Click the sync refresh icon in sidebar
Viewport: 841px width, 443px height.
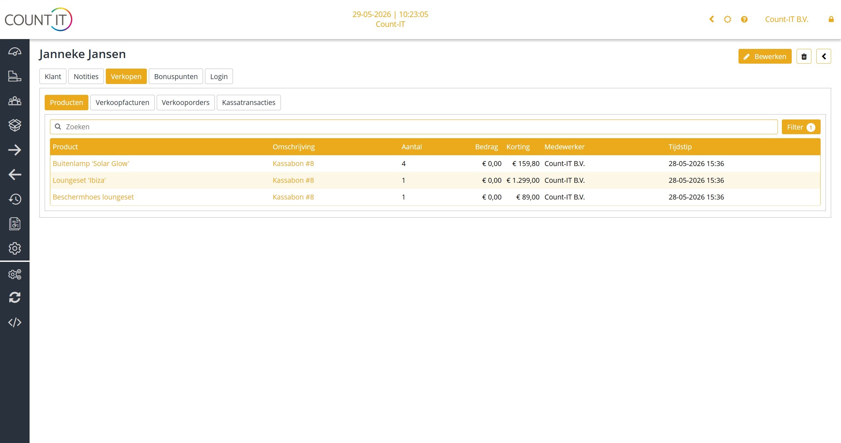pyautogui.click(x=15, y=298)
